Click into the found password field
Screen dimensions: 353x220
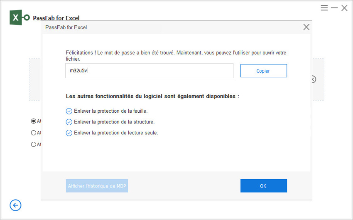[149, 71]
